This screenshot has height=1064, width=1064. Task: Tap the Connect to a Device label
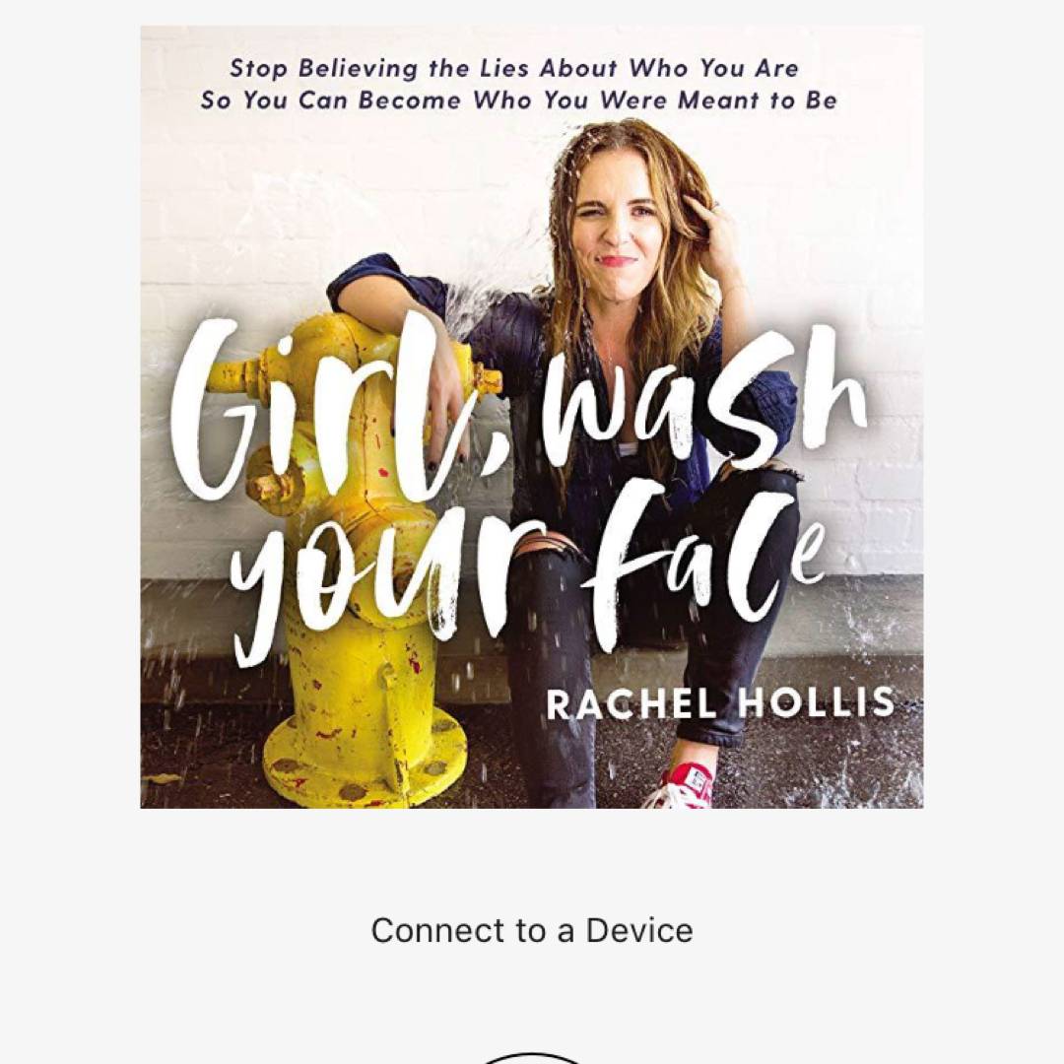point(531,930)
